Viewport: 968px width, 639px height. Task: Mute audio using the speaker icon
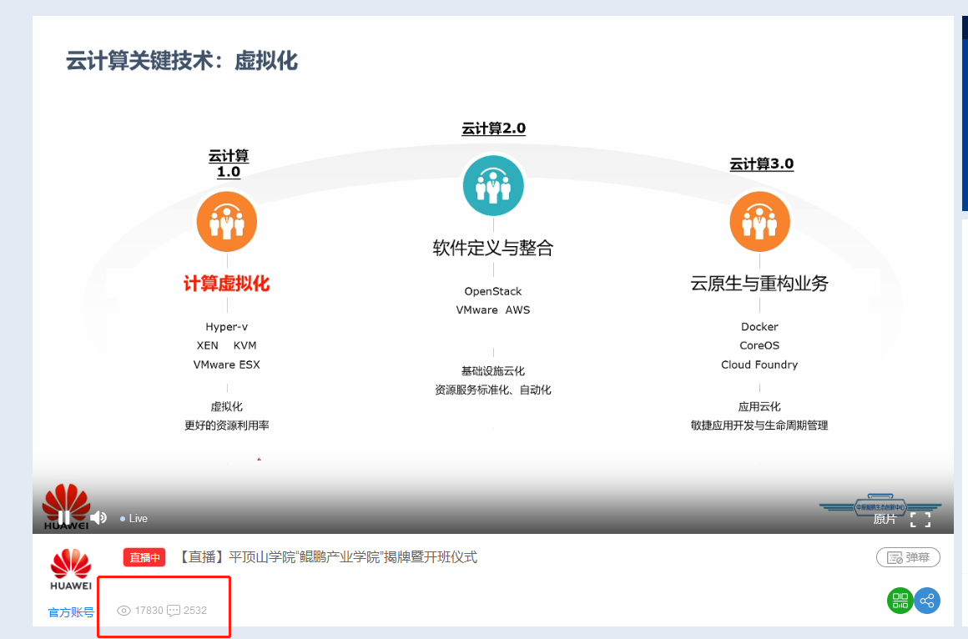tap(99, 517)
